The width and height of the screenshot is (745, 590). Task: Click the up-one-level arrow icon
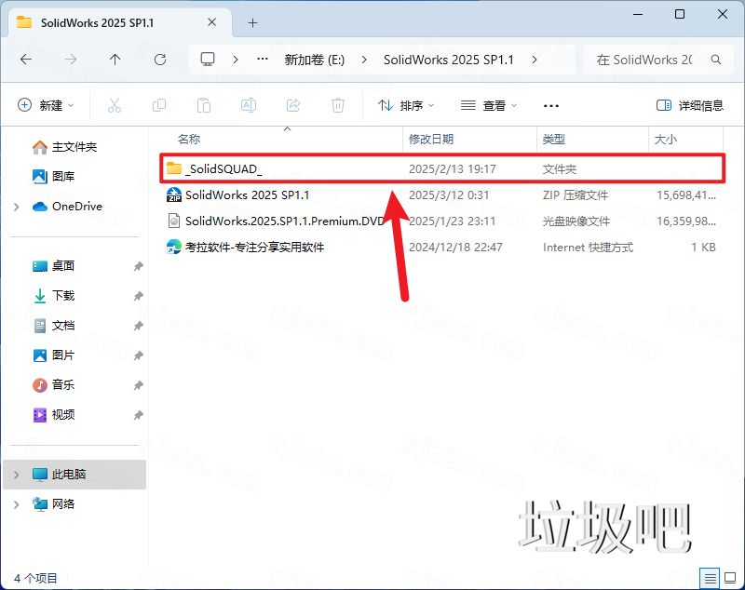pyautogui.click(x=114, y=59)
